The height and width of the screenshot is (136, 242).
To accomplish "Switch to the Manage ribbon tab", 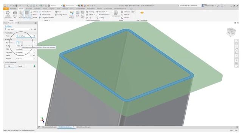I will point(65,9).
